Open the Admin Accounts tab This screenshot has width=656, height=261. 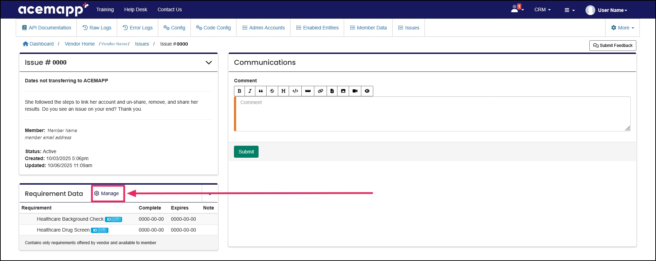point(263,28)
